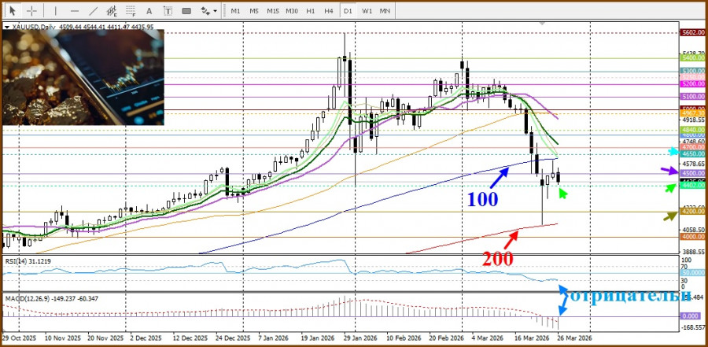This screenshot has width=708, height=347.
Task: Open the Arrows tool dropdown arrow
Action: pos(215,11)
